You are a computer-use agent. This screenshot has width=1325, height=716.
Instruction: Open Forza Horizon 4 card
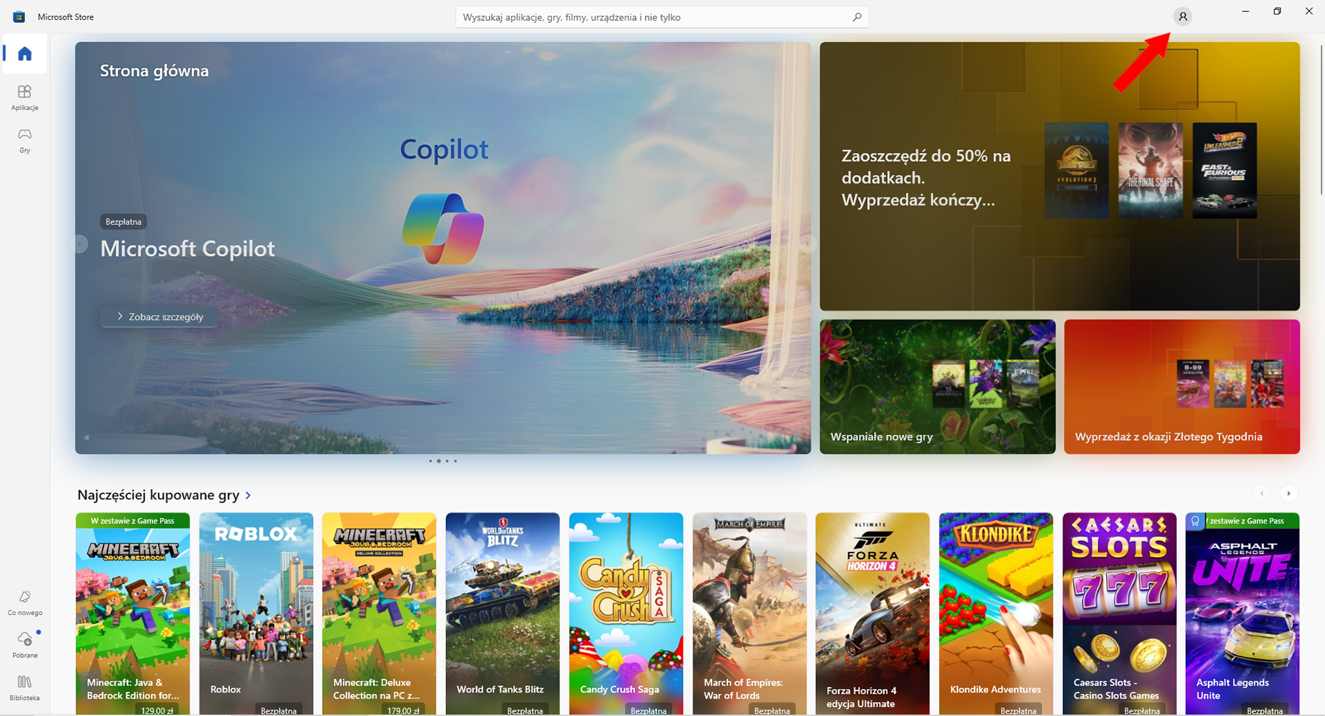(873, 614)
